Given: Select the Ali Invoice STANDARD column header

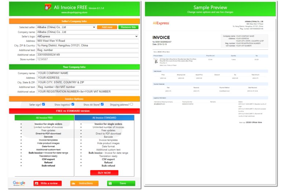Looking at the screenshot, I should click(104, 118).
